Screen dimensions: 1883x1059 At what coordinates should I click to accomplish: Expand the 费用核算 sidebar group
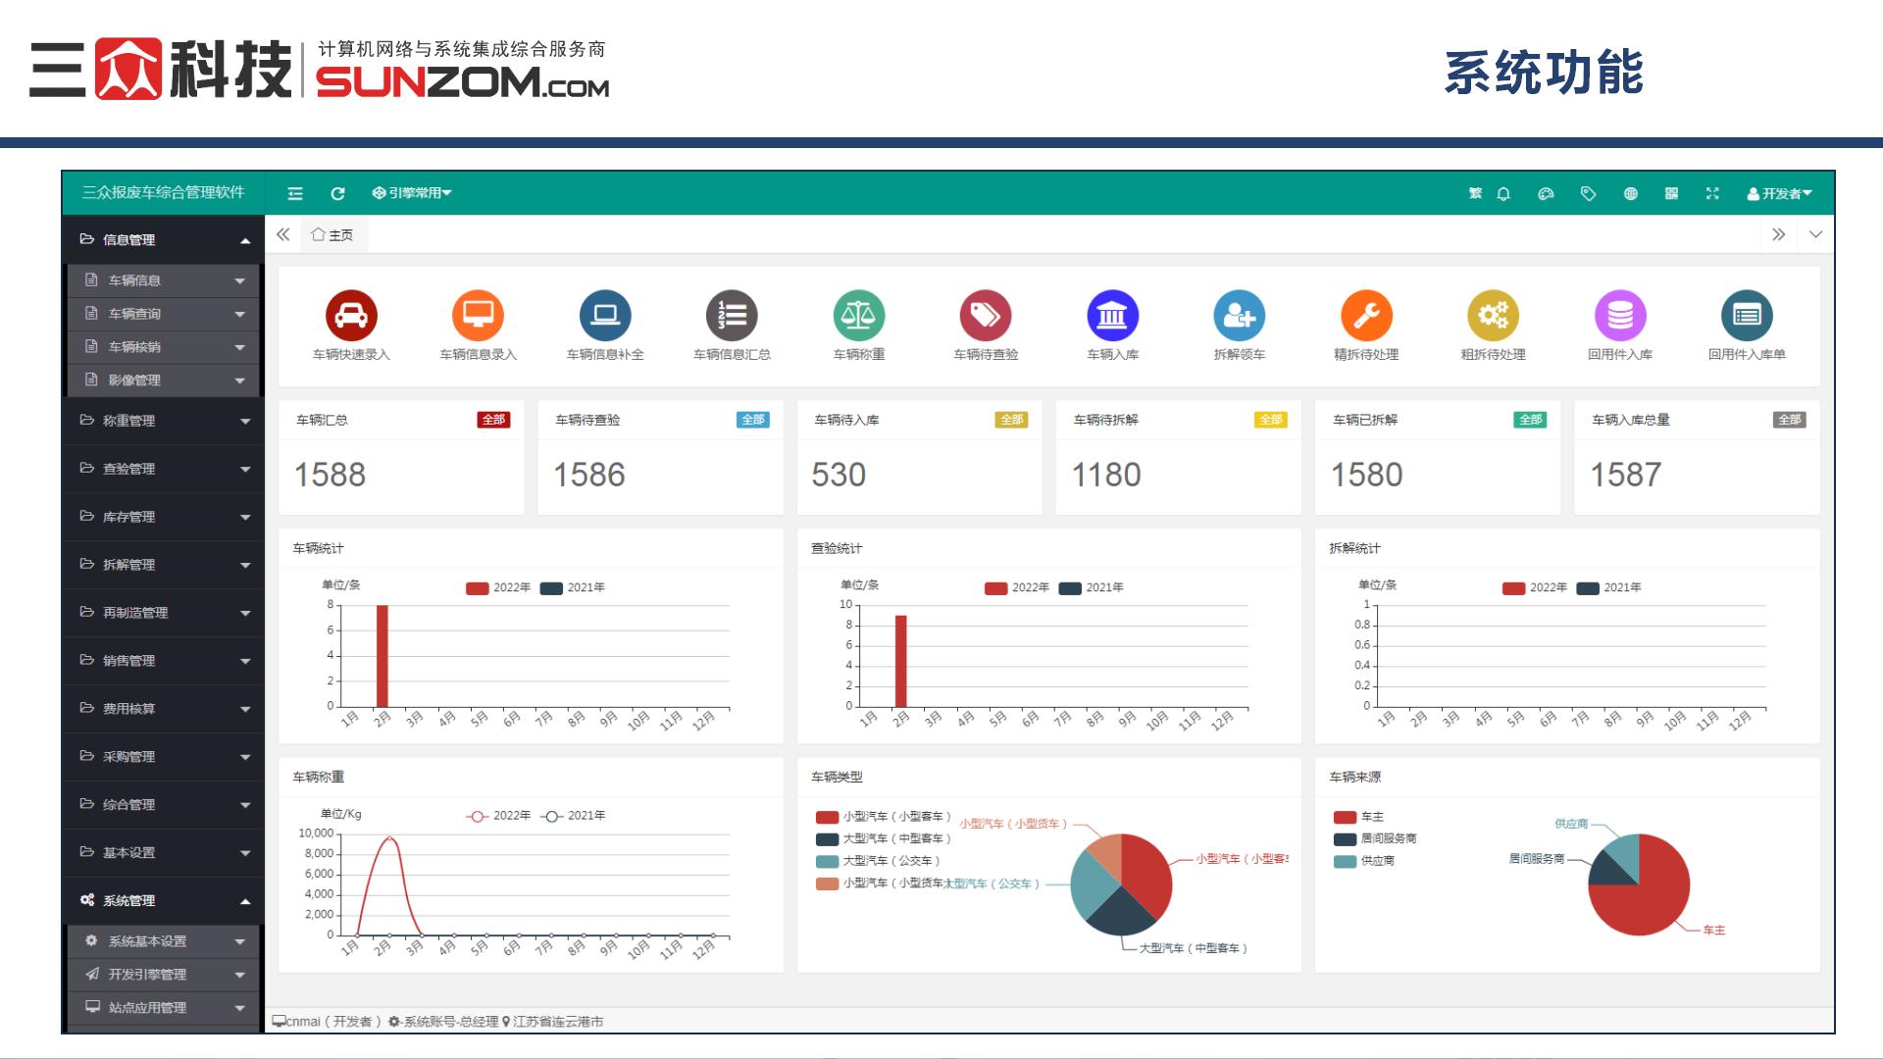click(x=163, y=709)
